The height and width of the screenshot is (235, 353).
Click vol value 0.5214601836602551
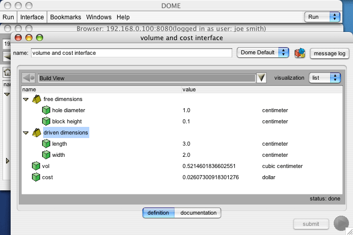click(209, 166)
